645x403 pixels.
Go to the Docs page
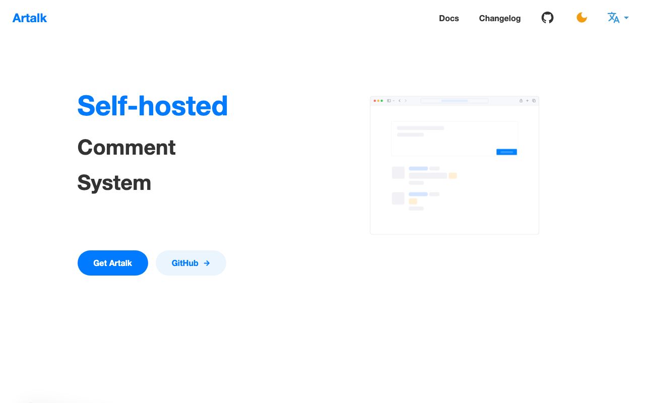(x=449, y=18)
